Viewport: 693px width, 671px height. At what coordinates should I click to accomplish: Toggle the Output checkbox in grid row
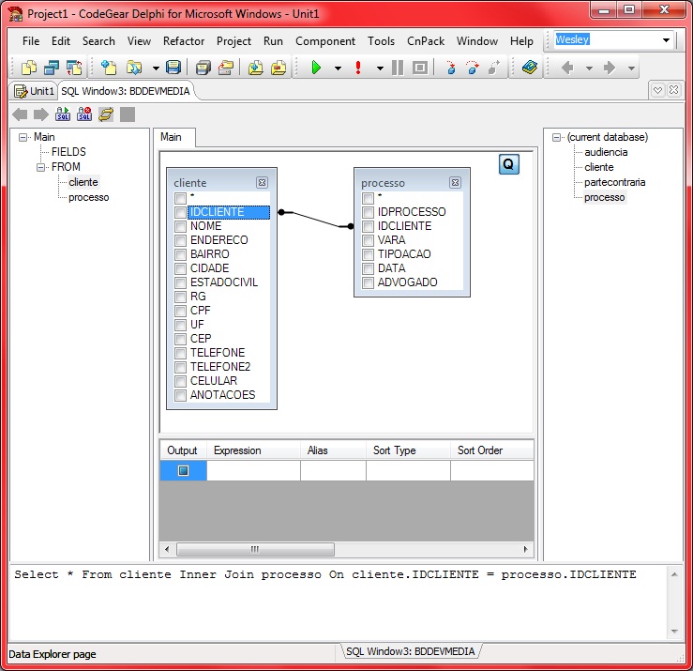coord(183,471)
